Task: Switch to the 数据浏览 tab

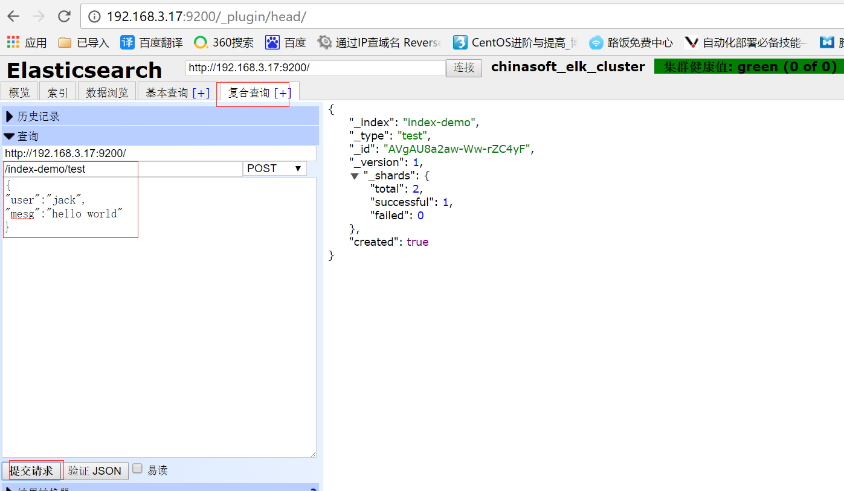Action: pyautogui.click(x=107, y=92)
